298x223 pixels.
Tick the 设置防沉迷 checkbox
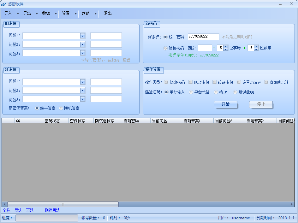(x=239, y=82)
